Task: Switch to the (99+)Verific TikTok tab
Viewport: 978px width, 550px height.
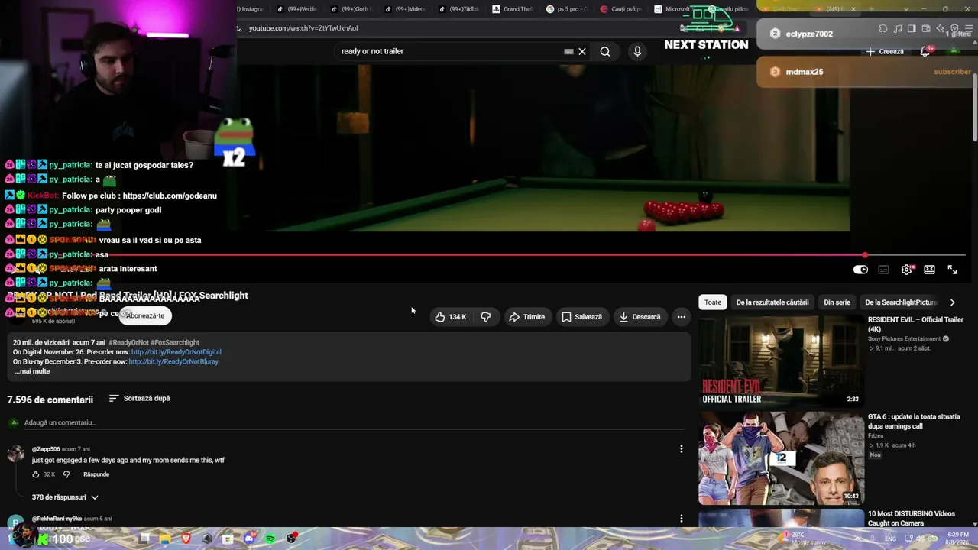Action: [296, 9]
